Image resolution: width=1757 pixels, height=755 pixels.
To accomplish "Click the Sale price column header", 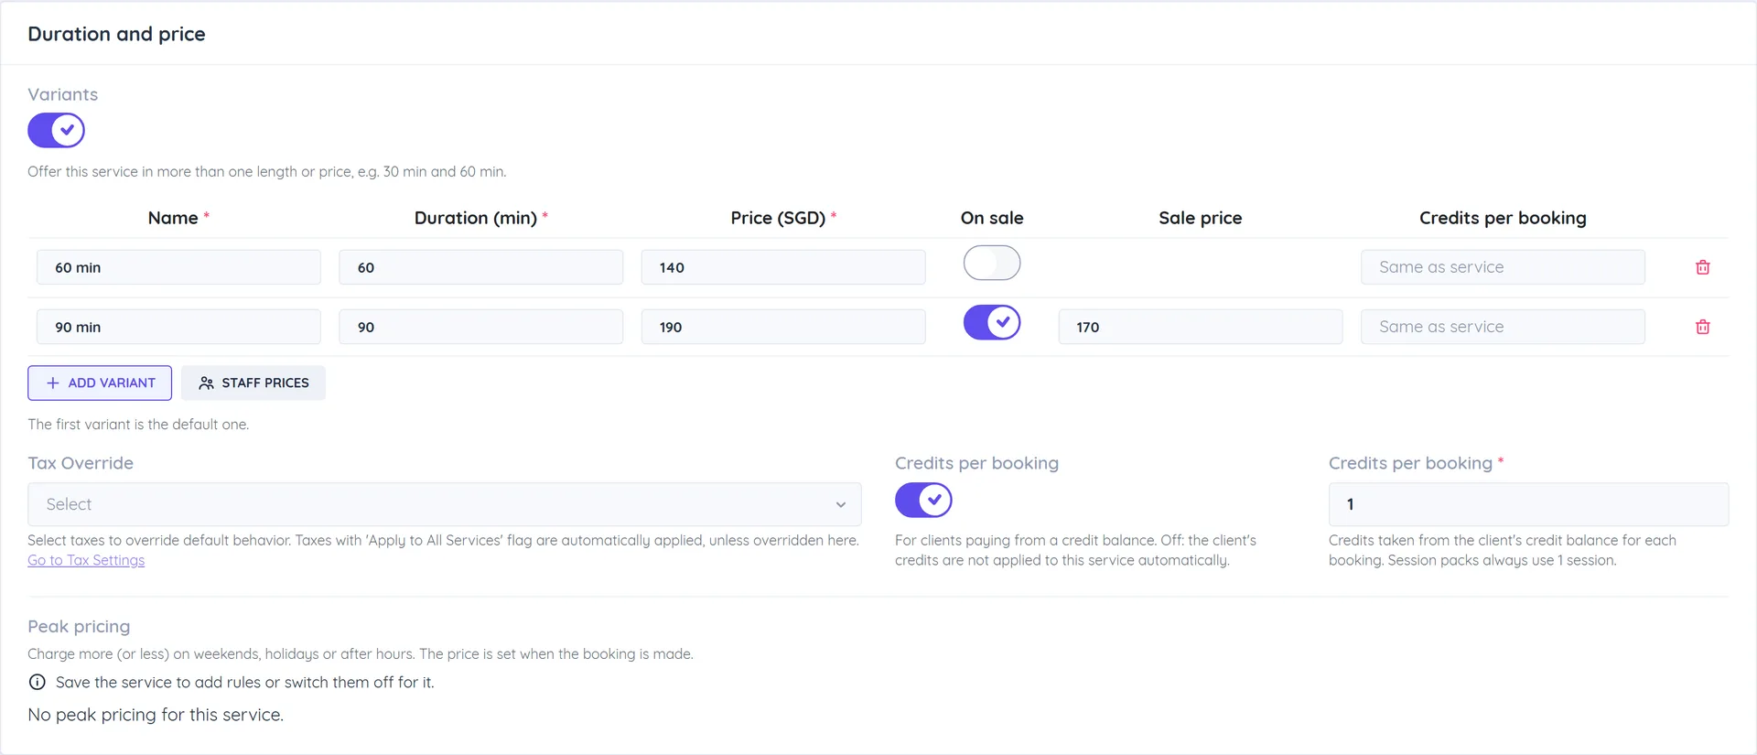I will click(1200, 218).
